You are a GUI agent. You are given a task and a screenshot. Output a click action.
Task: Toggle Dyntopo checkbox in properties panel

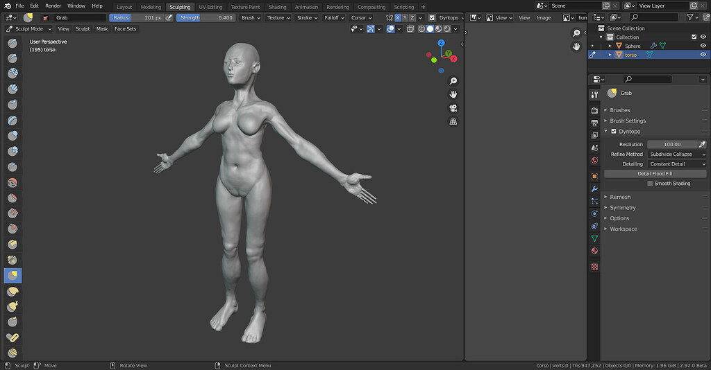tap(614, 131)
